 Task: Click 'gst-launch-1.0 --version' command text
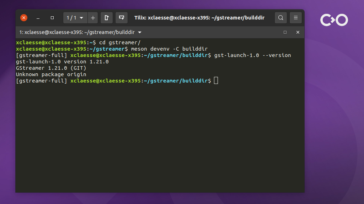(x=253, y=55)
